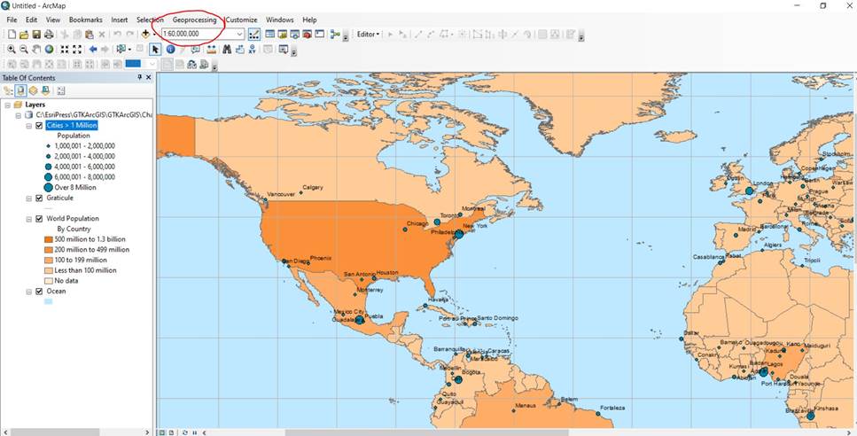Viewport: 857px width, 436px height.
Task: Select the Zoom Out tool
Action: pos(24,49)
